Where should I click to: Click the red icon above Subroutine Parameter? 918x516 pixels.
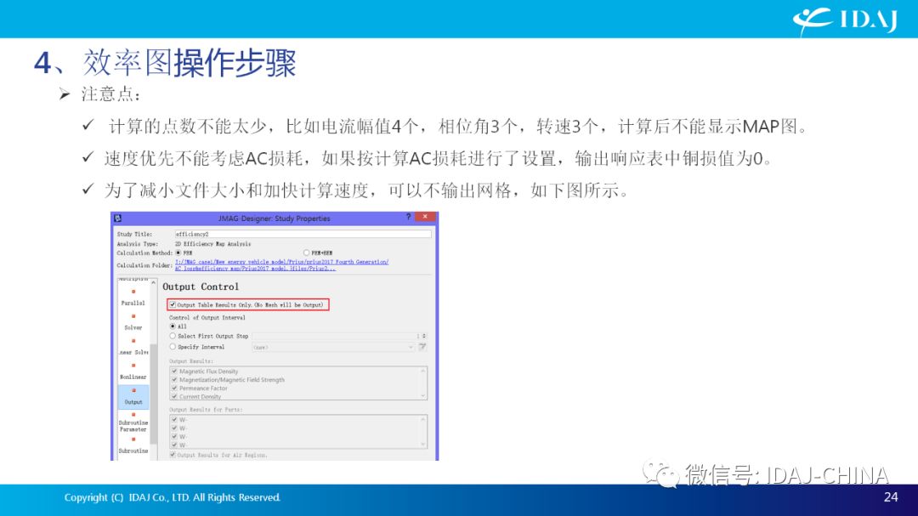tap(133, 415)
